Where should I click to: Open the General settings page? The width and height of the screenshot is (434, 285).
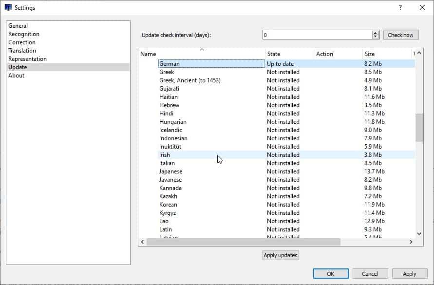[18, 26]
